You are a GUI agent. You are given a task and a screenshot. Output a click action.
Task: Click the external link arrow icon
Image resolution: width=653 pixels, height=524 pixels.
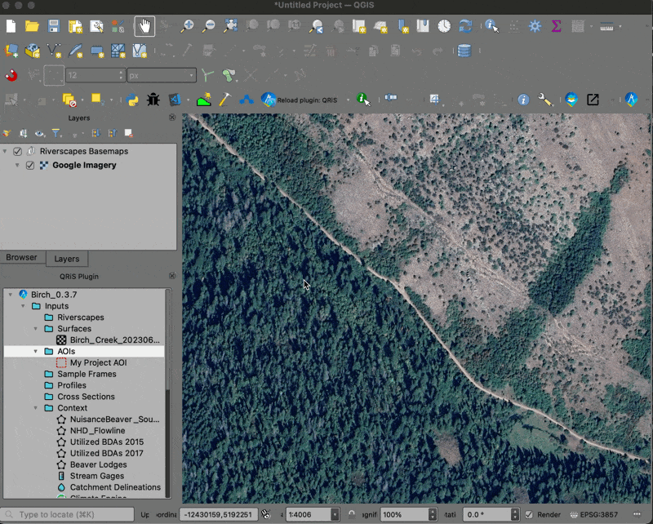[593, 100]
